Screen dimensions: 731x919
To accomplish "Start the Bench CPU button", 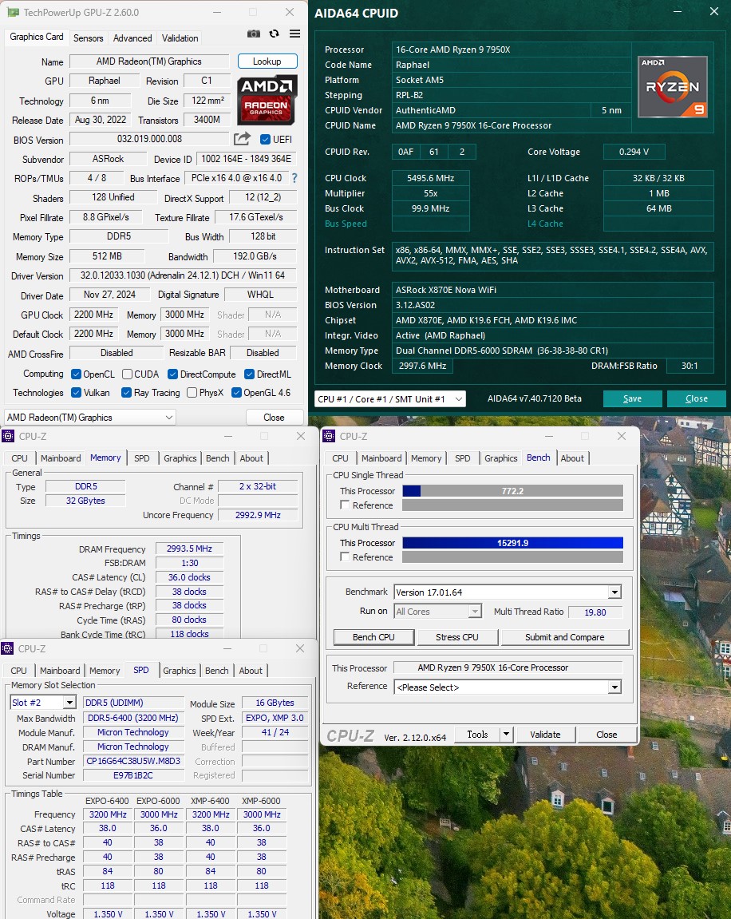I will [x=373, y=637].
